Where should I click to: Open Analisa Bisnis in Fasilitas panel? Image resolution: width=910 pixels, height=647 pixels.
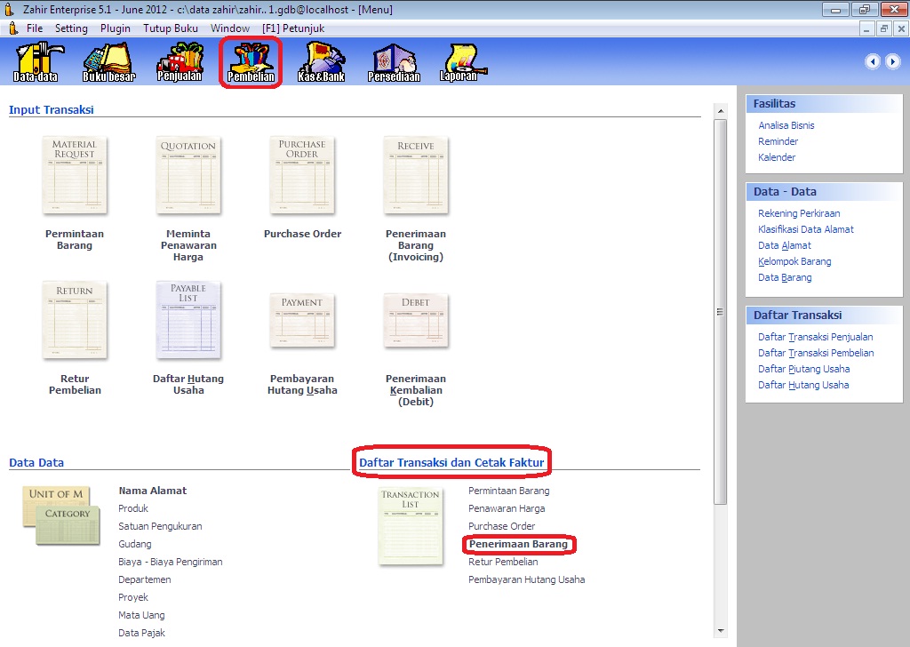click(786, 125)
